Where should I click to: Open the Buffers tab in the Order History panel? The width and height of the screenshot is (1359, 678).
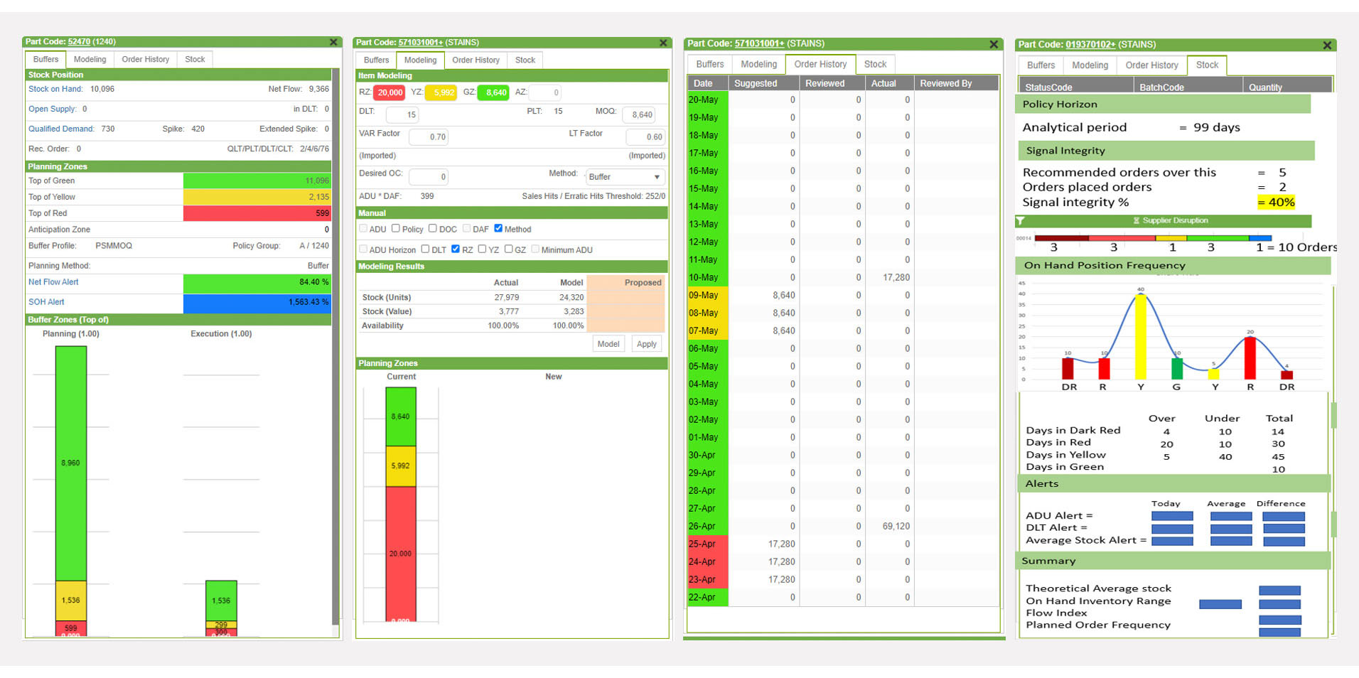710,64
